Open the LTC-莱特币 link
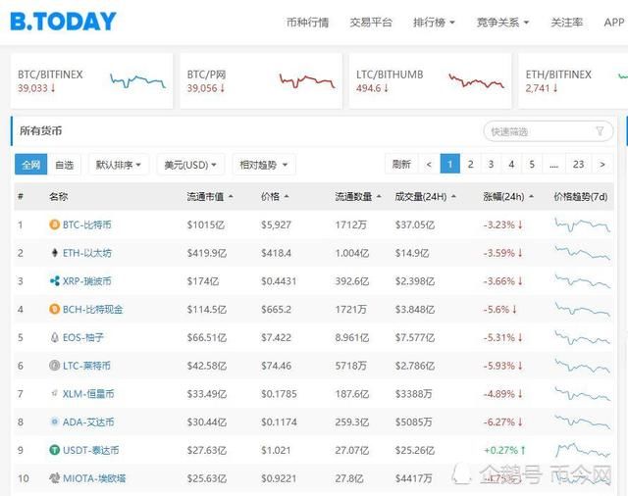This screenshot has height=496, width=628. (x=86, y=366)
